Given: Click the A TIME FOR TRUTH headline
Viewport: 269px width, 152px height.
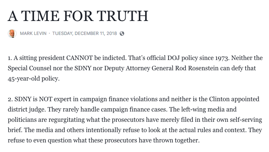Looking at the screenshot, I should point(78,15).
